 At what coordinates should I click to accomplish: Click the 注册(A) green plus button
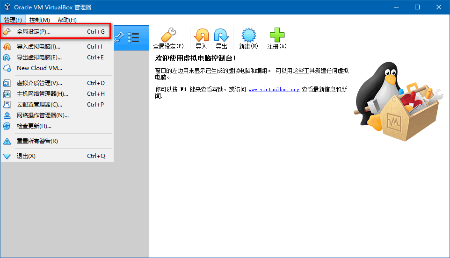click(277, 38)
